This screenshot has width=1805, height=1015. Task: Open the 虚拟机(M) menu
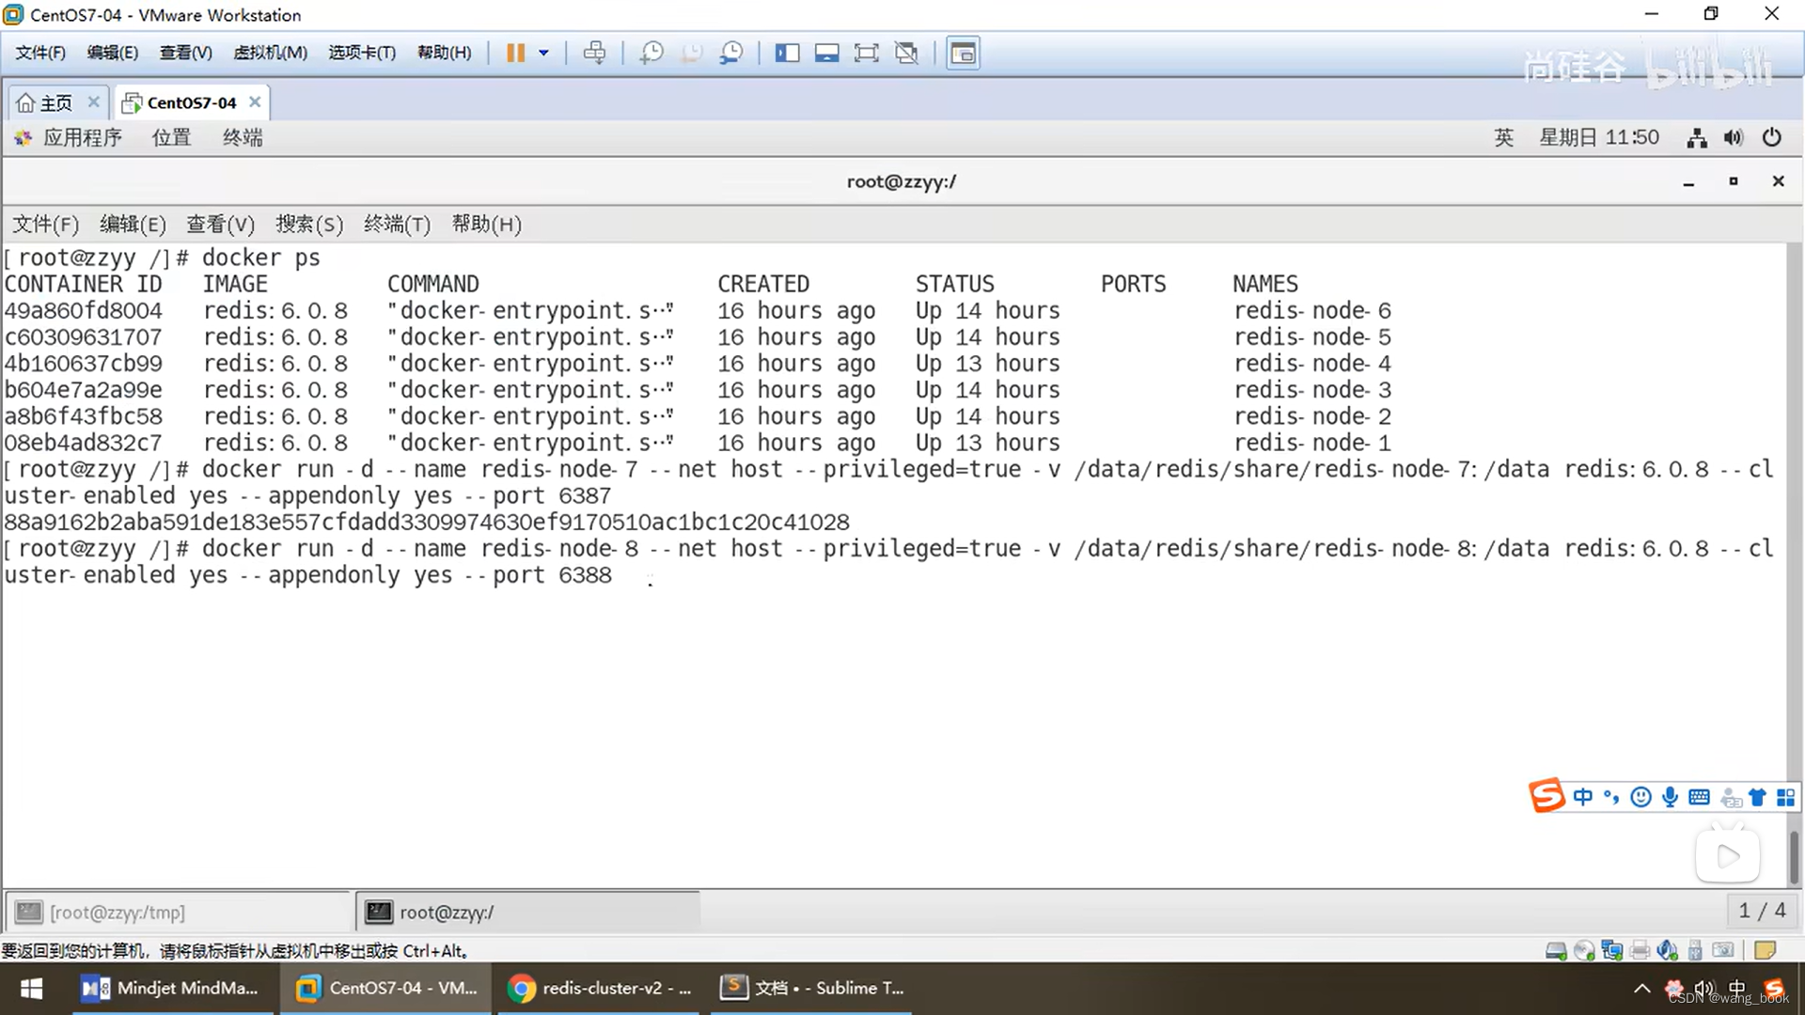270,53
